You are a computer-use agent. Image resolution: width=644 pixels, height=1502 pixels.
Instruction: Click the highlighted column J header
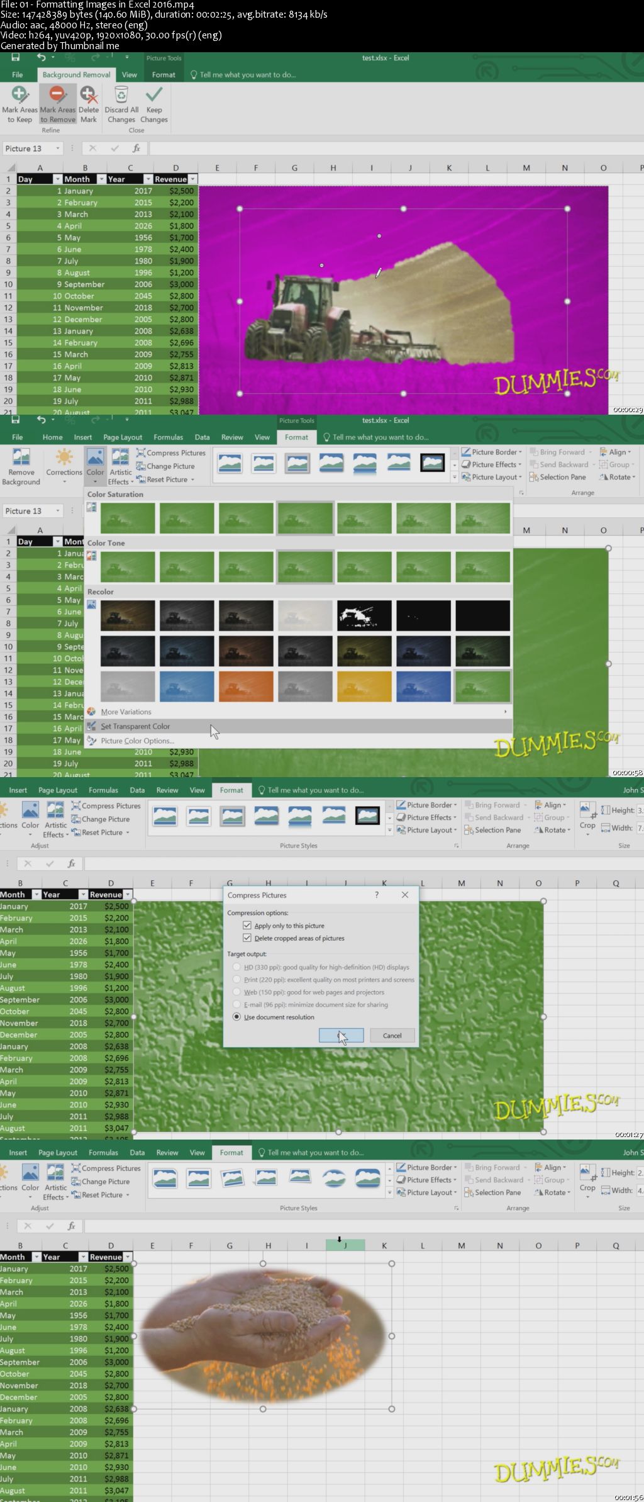(345, 1245)
